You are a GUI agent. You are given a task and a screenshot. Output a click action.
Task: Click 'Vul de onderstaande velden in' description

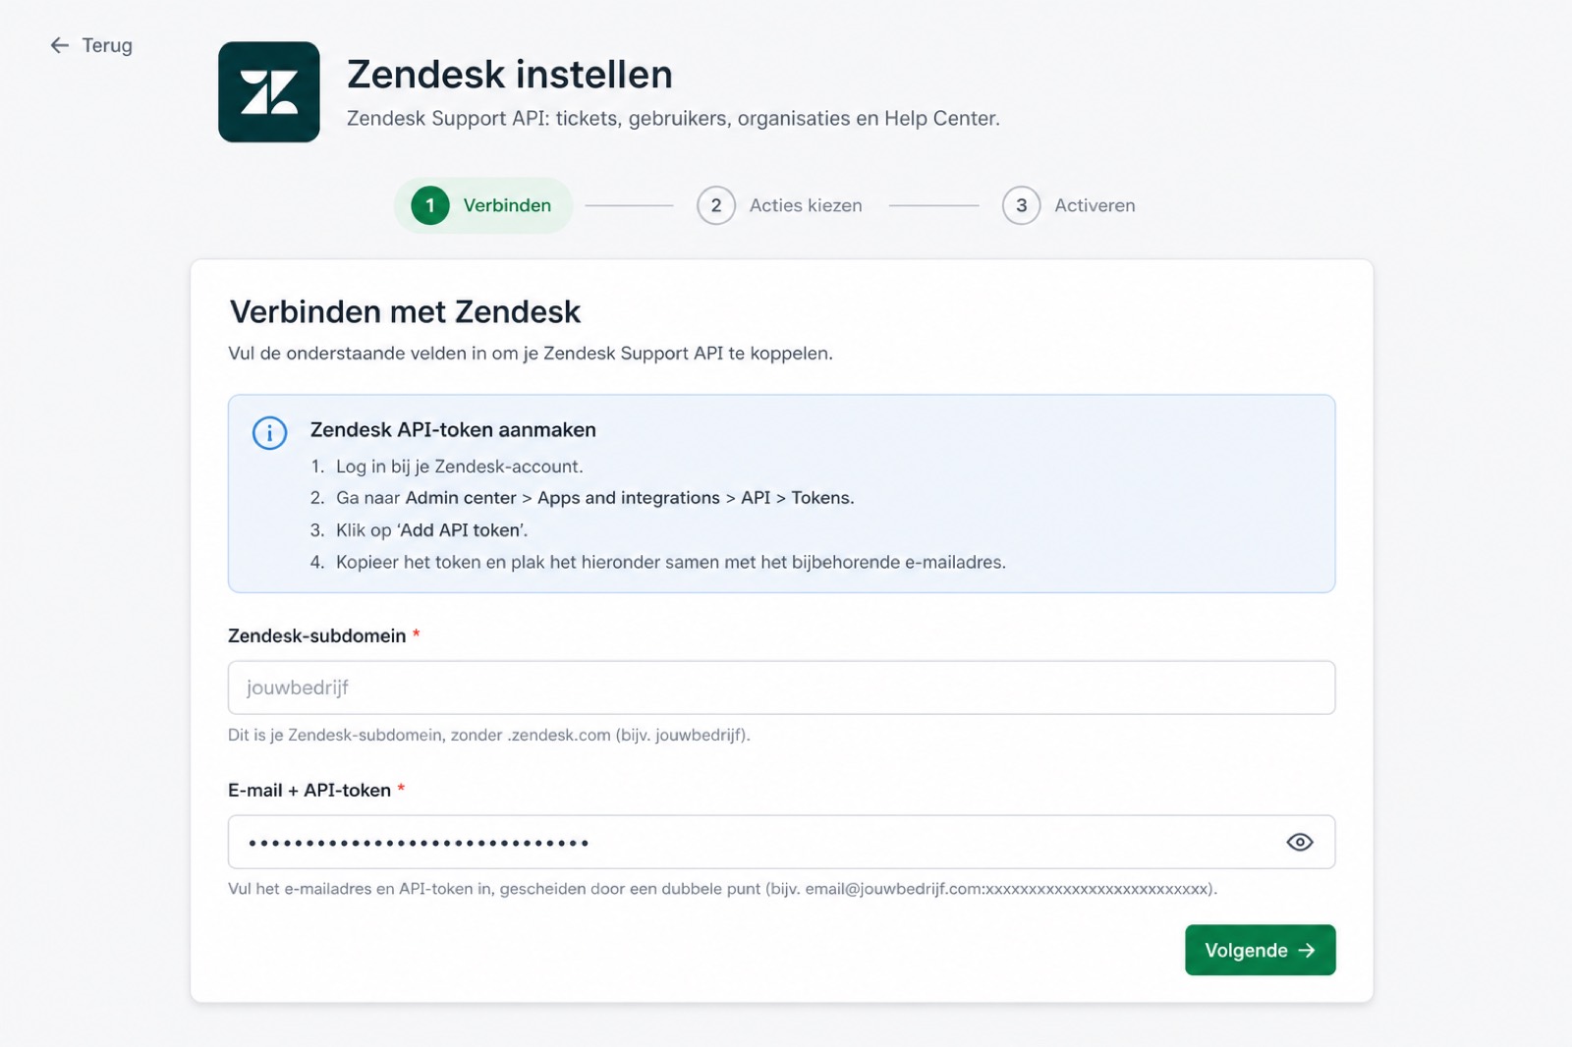(x=530, y=354)
